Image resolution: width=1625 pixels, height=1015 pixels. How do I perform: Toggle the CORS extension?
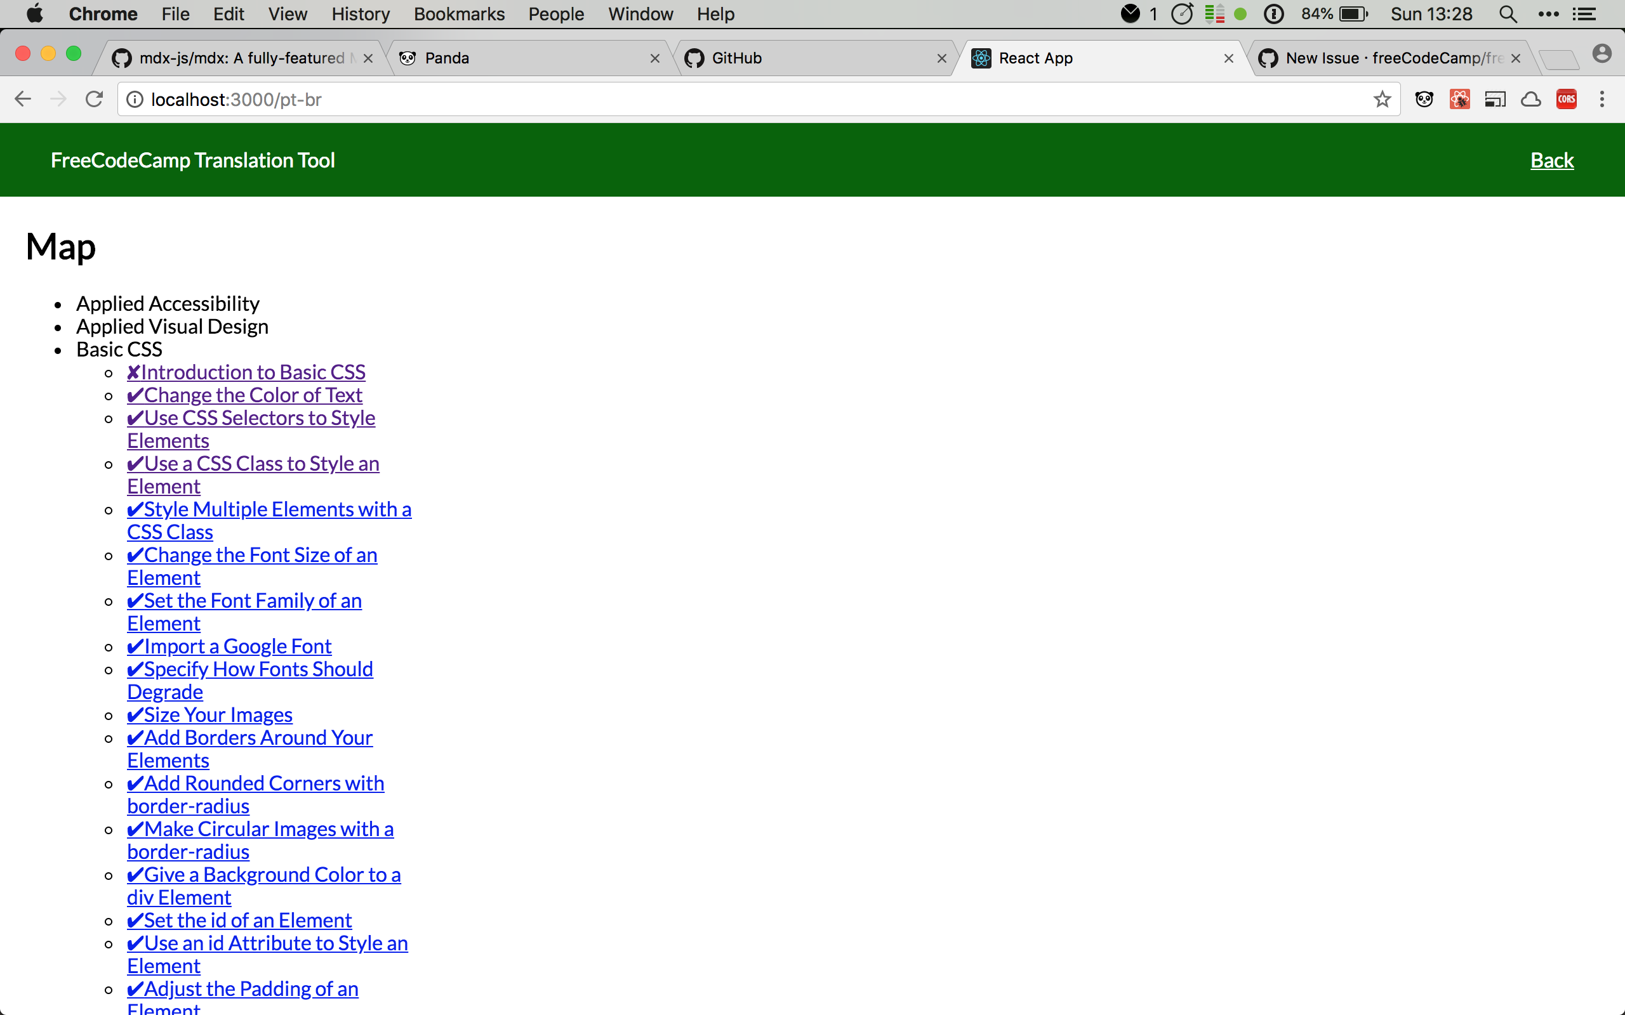click(x=1567, y=100)
